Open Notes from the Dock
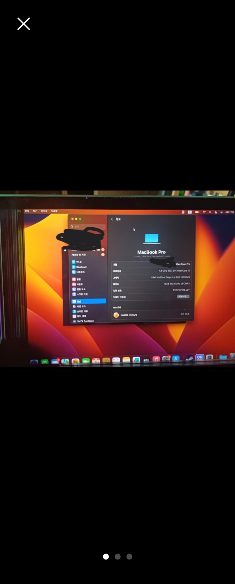 pyautogui.click(x=126, y=360)
